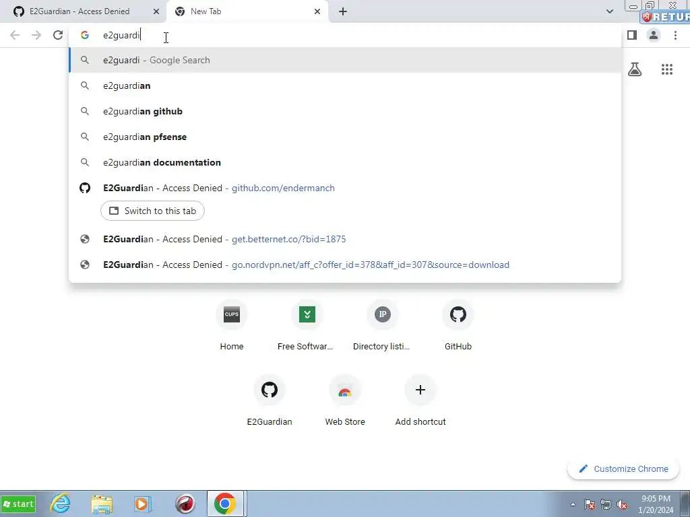Viewport: 690px width, 517px height.
Task: Open get.betternet.co suggestion
Action: pos(345,239)
